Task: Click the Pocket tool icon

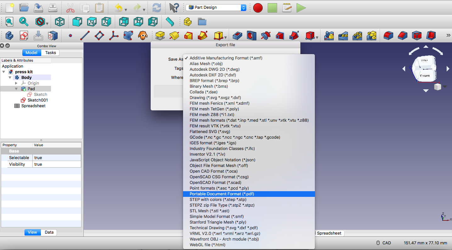Action: tap(237, 36)
